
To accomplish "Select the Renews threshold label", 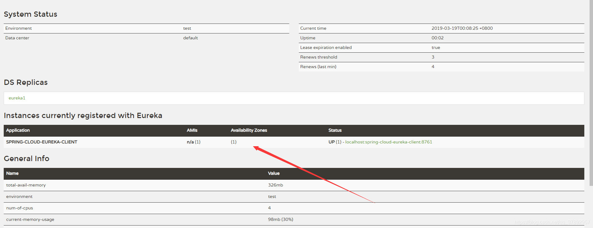I will (x=319, y=57).
